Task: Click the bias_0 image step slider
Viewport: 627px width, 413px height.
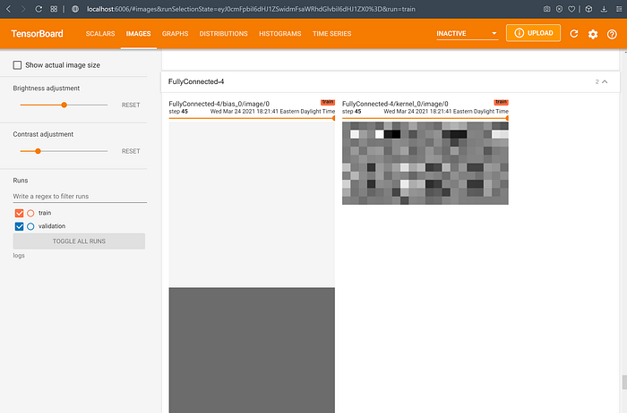Action: tap(252, 118)
